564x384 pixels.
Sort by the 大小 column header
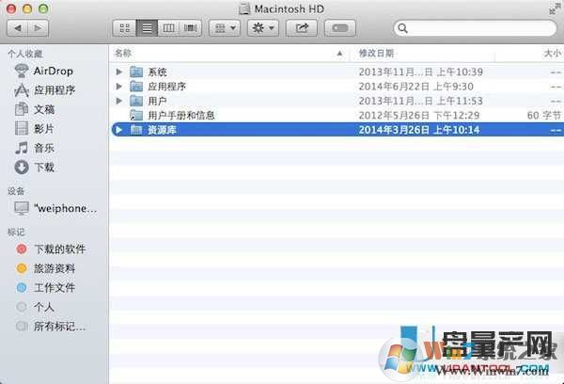coord(552,54)
